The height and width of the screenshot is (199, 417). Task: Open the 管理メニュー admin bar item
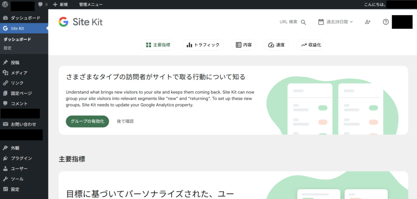tap(91, 4)
